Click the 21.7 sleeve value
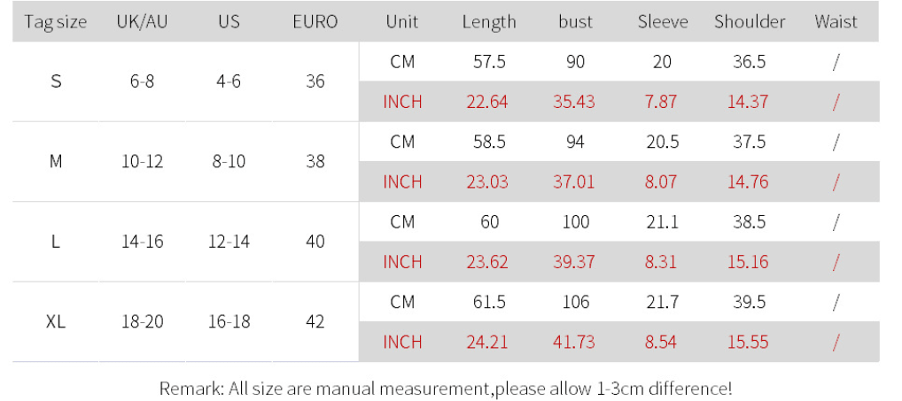The image size is (902, 401). [662, 302]
